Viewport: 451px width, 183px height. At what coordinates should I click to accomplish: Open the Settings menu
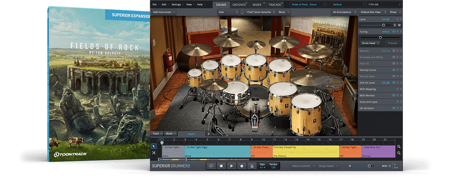[177, 4]
